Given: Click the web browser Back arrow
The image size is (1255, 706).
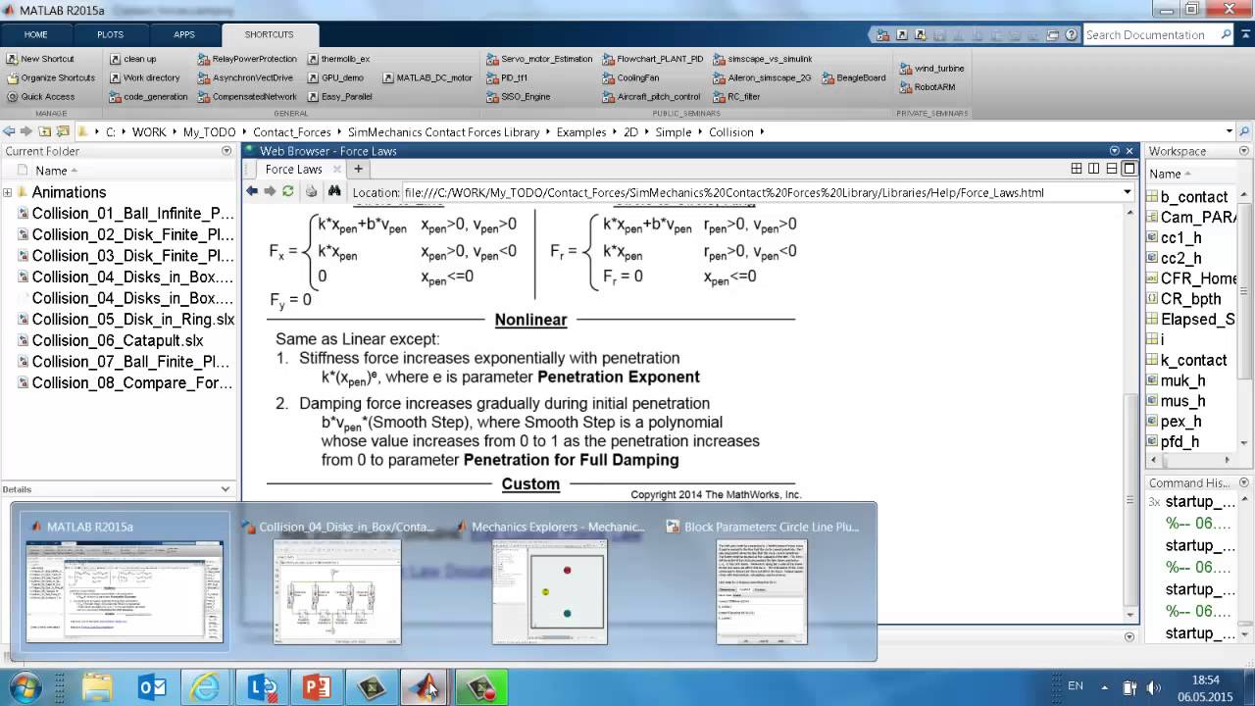Looking at the screenshot, I should tap(252, 191).
